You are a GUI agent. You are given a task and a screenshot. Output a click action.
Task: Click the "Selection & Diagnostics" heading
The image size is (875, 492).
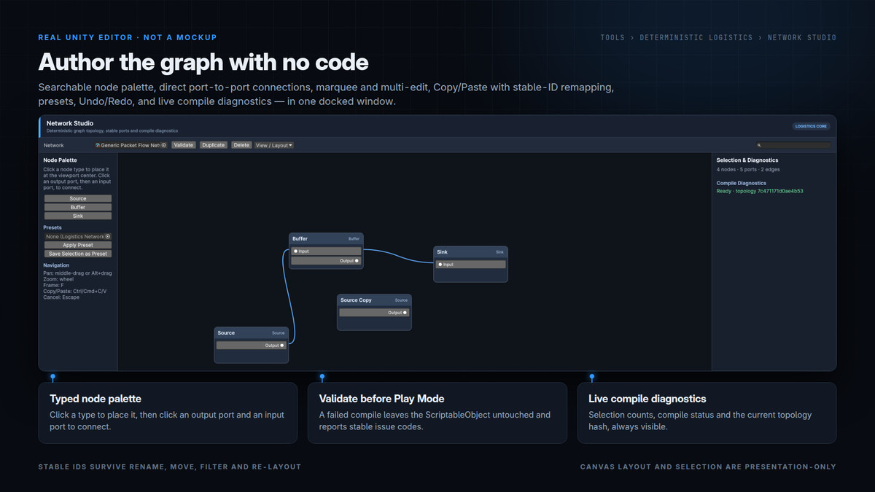click(747, 160)
